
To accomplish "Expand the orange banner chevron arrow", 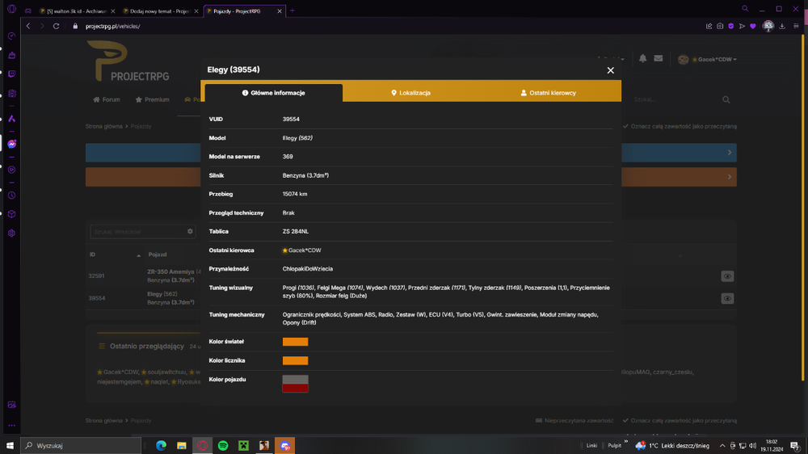I will (729, 177).
